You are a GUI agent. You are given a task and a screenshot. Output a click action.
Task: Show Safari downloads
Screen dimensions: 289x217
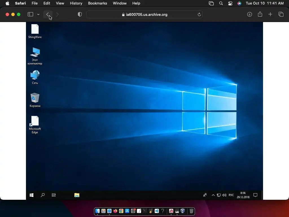click(249, 14)
